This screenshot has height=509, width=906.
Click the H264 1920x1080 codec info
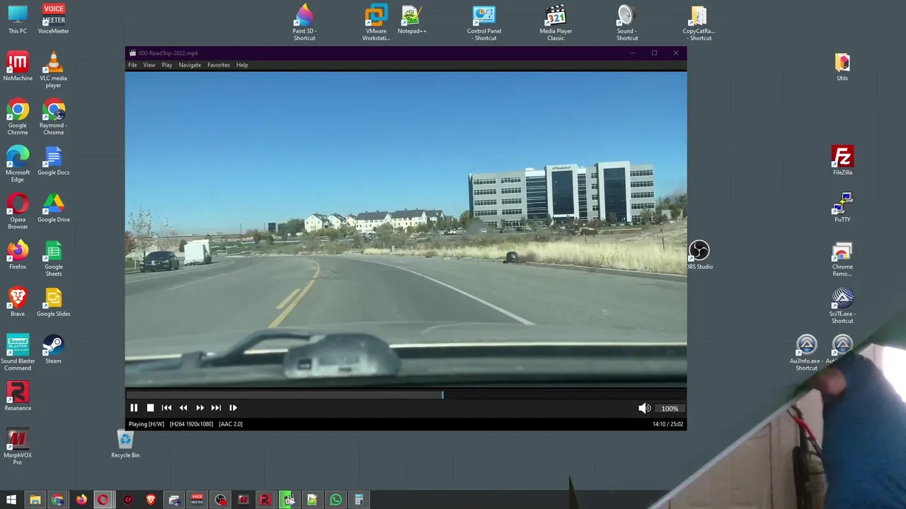pos(191,424)
